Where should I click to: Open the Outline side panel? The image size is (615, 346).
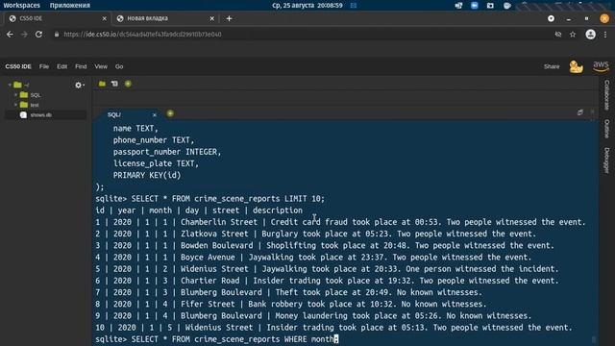pos(606,129)
